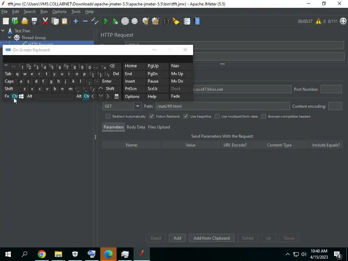Open the Help menu in JMeter
Screen dimensions: 348x261
point(89,12)
